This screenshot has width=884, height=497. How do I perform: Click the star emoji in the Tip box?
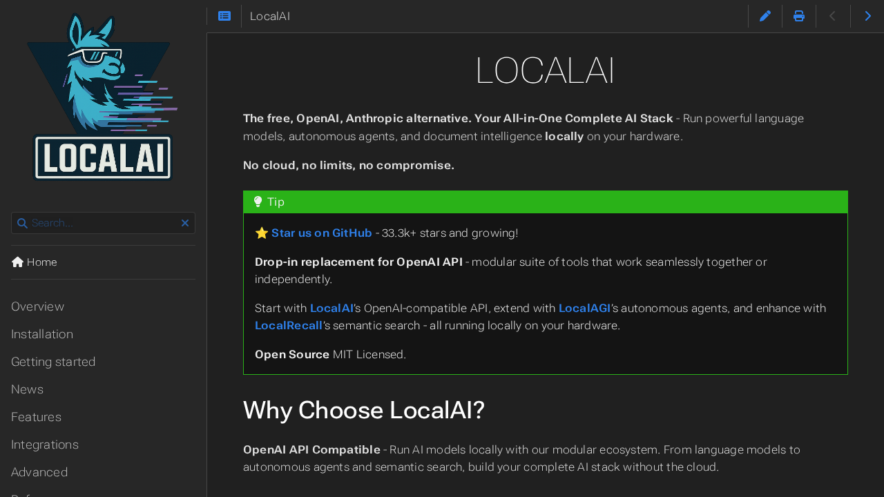[261, 233]
